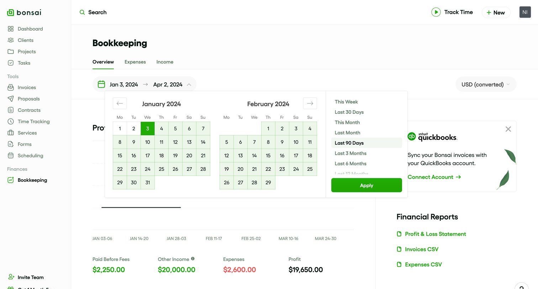Screen dimensions: 538x289
Task: Choose the Last 6 Months preset
Action: 350,163
